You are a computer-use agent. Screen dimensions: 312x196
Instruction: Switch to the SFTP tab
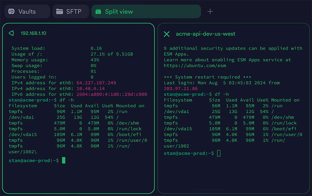(x=73, y=11)
